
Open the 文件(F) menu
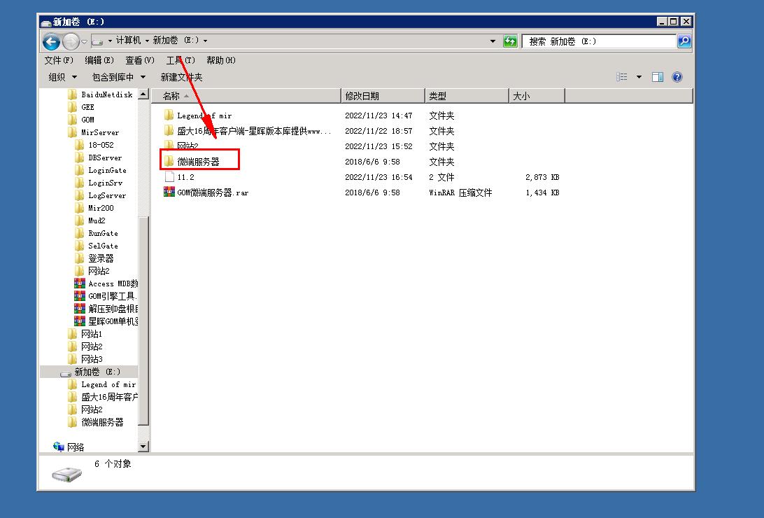coord(59,60)
